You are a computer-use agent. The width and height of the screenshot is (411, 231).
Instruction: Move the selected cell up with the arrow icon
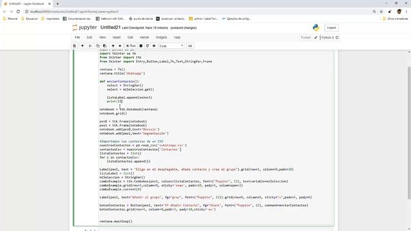tap(113, 46)
